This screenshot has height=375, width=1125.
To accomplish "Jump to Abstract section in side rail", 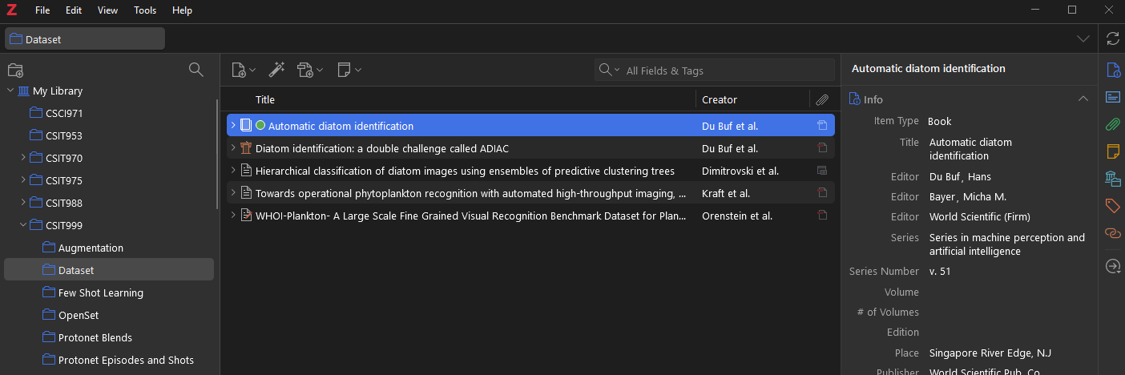I will coord(1113,97).
